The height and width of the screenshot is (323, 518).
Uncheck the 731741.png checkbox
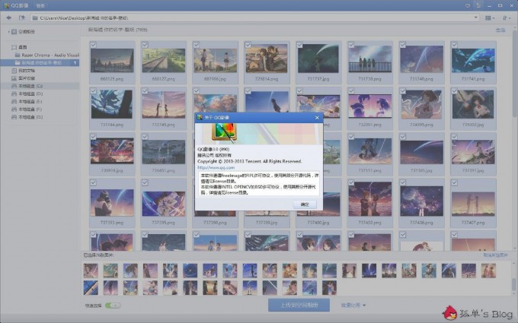(455, 45)
